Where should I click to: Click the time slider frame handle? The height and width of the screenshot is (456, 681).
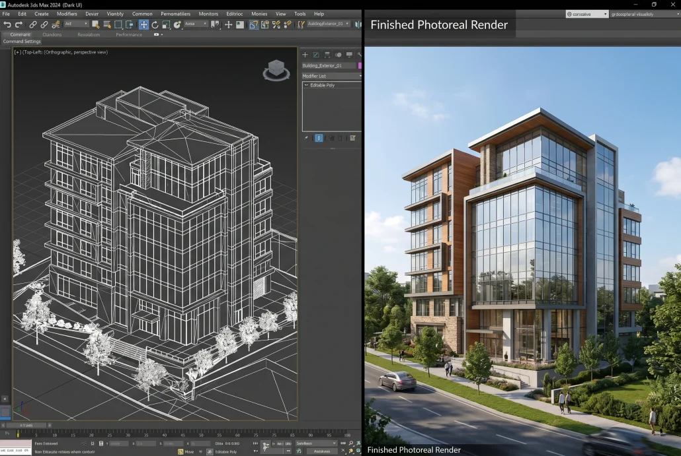[26, 425]
